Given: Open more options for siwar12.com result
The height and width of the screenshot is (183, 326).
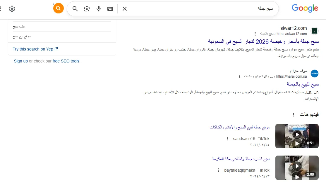Looking at the screenshot, I should pos(255,34).
